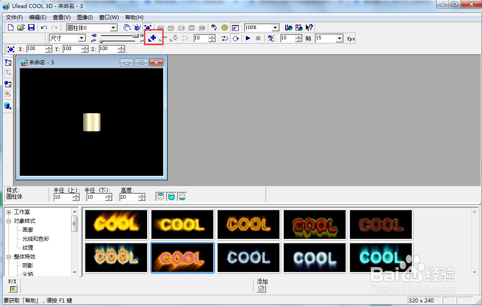Click the online gallery globe icon
This screenshot has width=482, height=306.
(299, 28)
